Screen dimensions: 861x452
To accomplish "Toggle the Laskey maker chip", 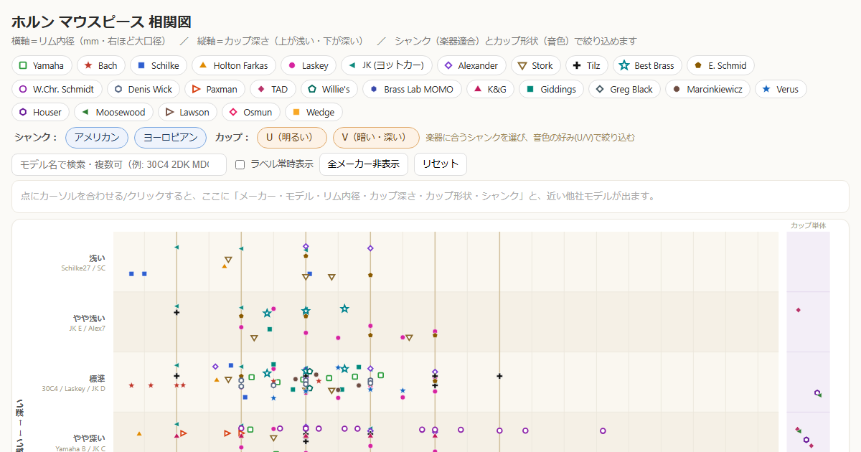I will pyautogui.click(x=309, y=65).
